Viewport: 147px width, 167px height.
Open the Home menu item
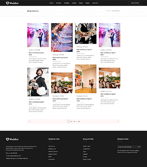tap(51, 3)
